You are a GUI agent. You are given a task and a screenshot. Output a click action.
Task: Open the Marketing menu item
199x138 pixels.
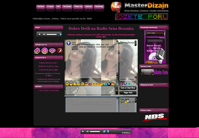click(x=99, y=6)
